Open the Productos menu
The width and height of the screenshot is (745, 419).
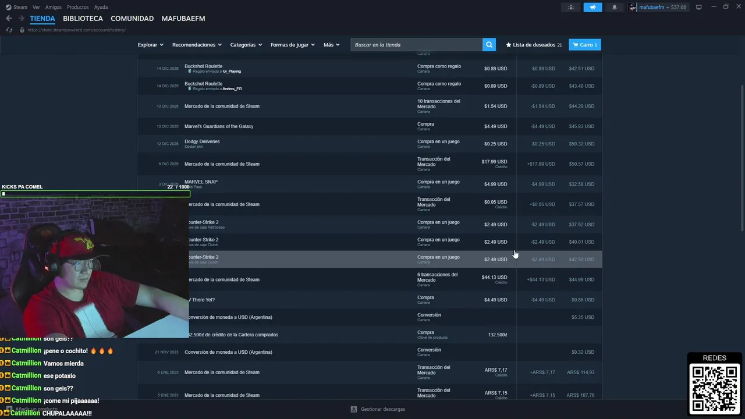78,7
